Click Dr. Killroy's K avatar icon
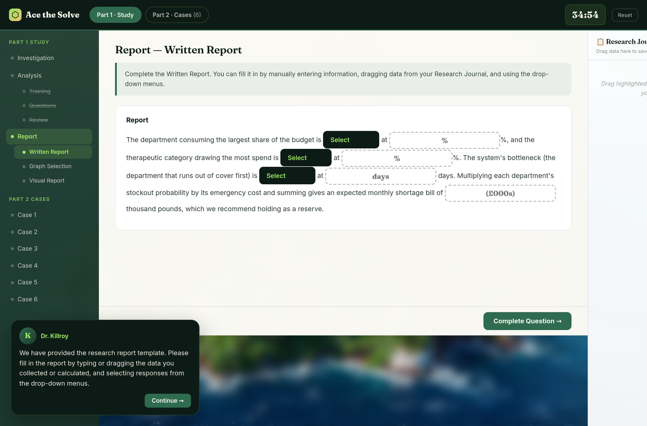This screenshot has height=426, width=647. coord(28,335)
